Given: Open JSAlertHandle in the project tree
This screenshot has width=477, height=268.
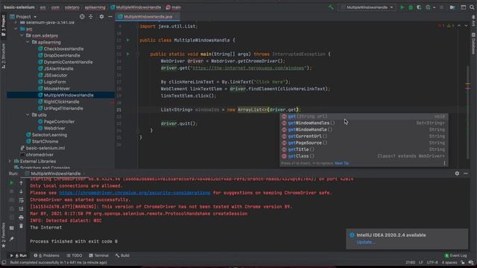Looking at the screenshot, I should pyautogui.click(x=58, y=68).
